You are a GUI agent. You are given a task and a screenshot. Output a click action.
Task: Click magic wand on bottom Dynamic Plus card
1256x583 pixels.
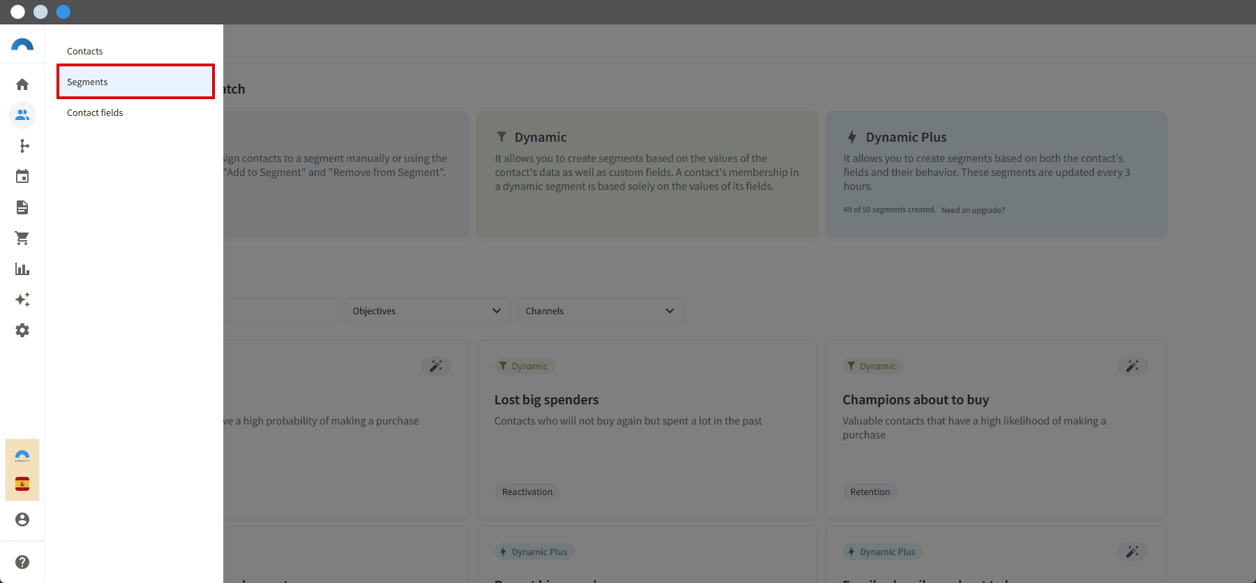point(1132,552)
